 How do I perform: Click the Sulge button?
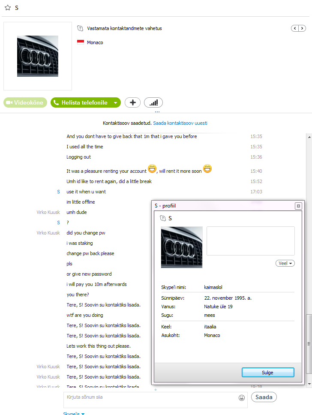tap(268, 373)
